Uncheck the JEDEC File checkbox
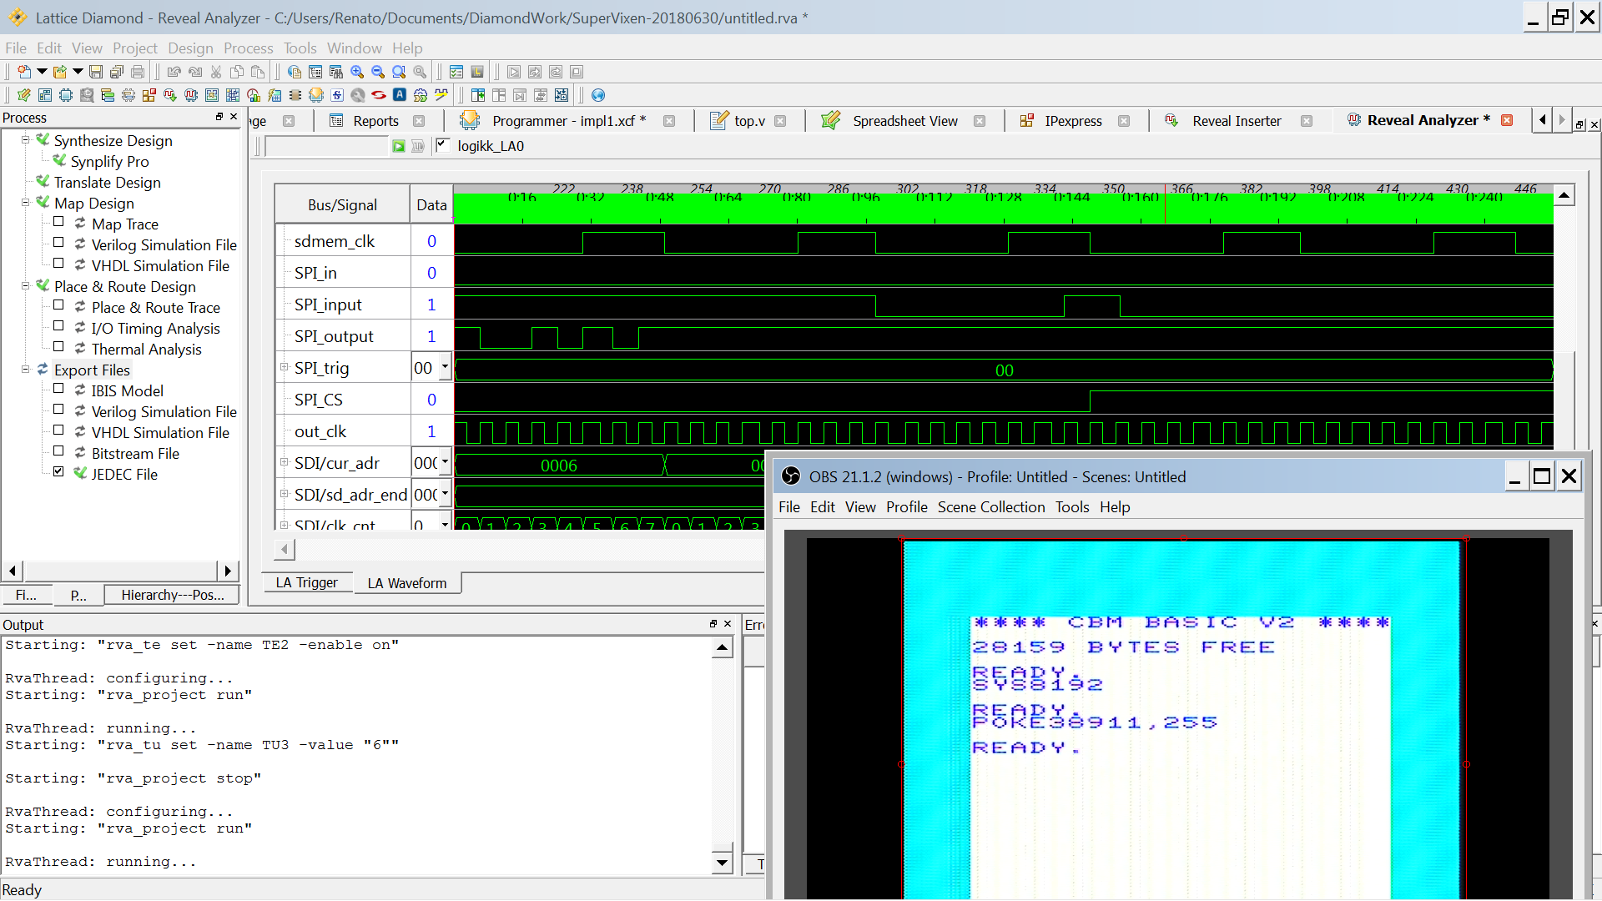 coord(58,472)
